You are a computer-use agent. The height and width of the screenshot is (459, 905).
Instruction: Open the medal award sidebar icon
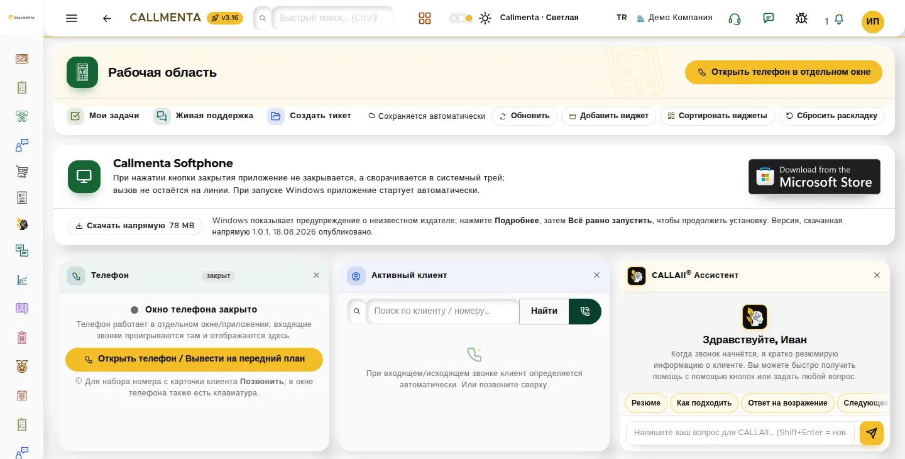(x=22, y=366)
